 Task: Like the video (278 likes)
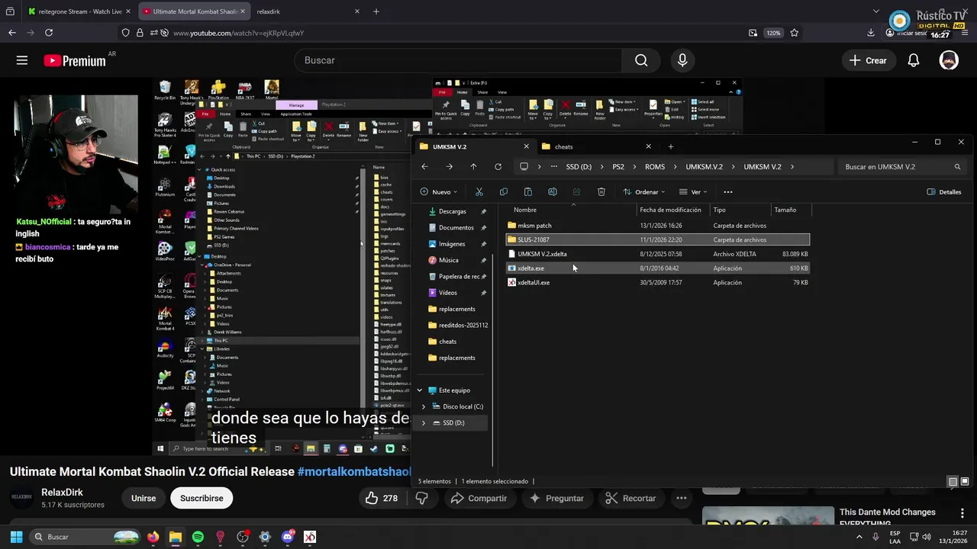(x=381, y=498)
